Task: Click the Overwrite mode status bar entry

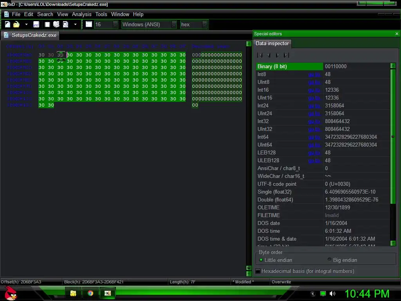Action: click(281, 282)
